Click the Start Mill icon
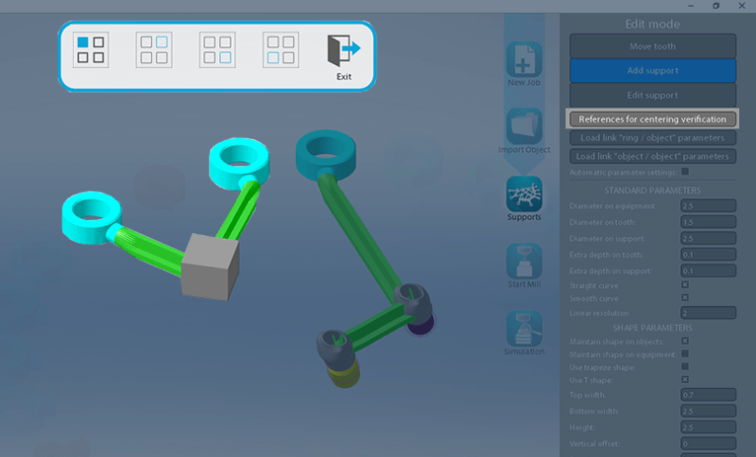The width and height of the screenshot is (756, 457). [524, 261]
